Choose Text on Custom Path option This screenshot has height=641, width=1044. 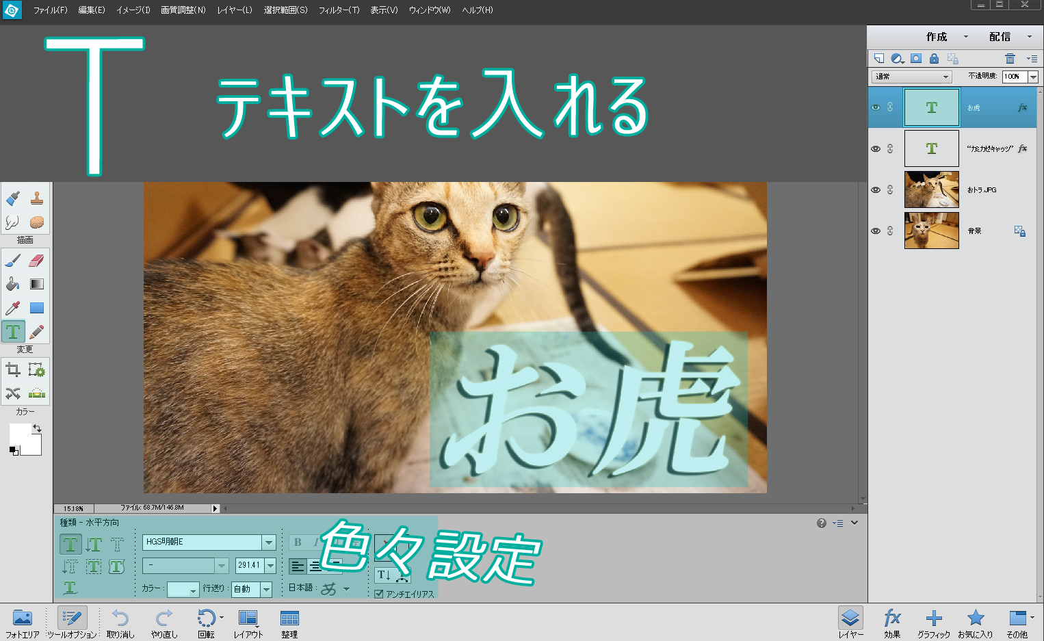click(70, 588)
